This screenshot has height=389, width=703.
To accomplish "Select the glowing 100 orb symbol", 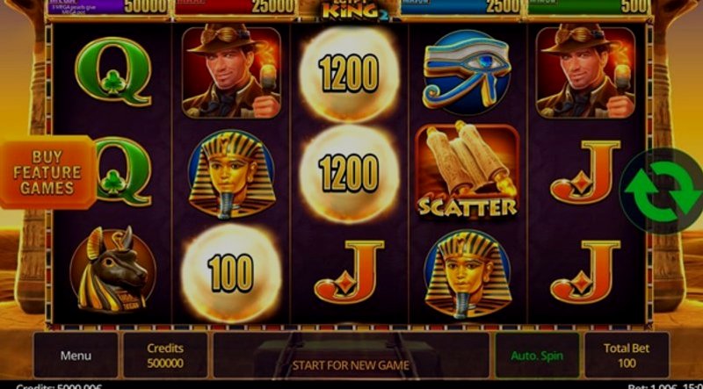I will [231, 273].
